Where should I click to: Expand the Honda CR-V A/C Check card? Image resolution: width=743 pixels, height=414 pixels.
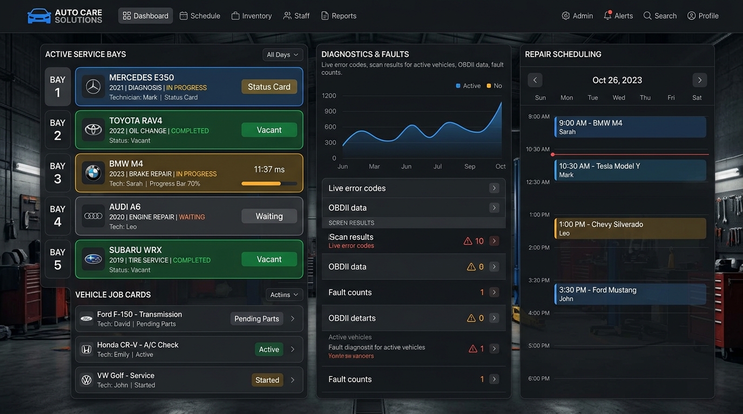(x=293, y=349)
